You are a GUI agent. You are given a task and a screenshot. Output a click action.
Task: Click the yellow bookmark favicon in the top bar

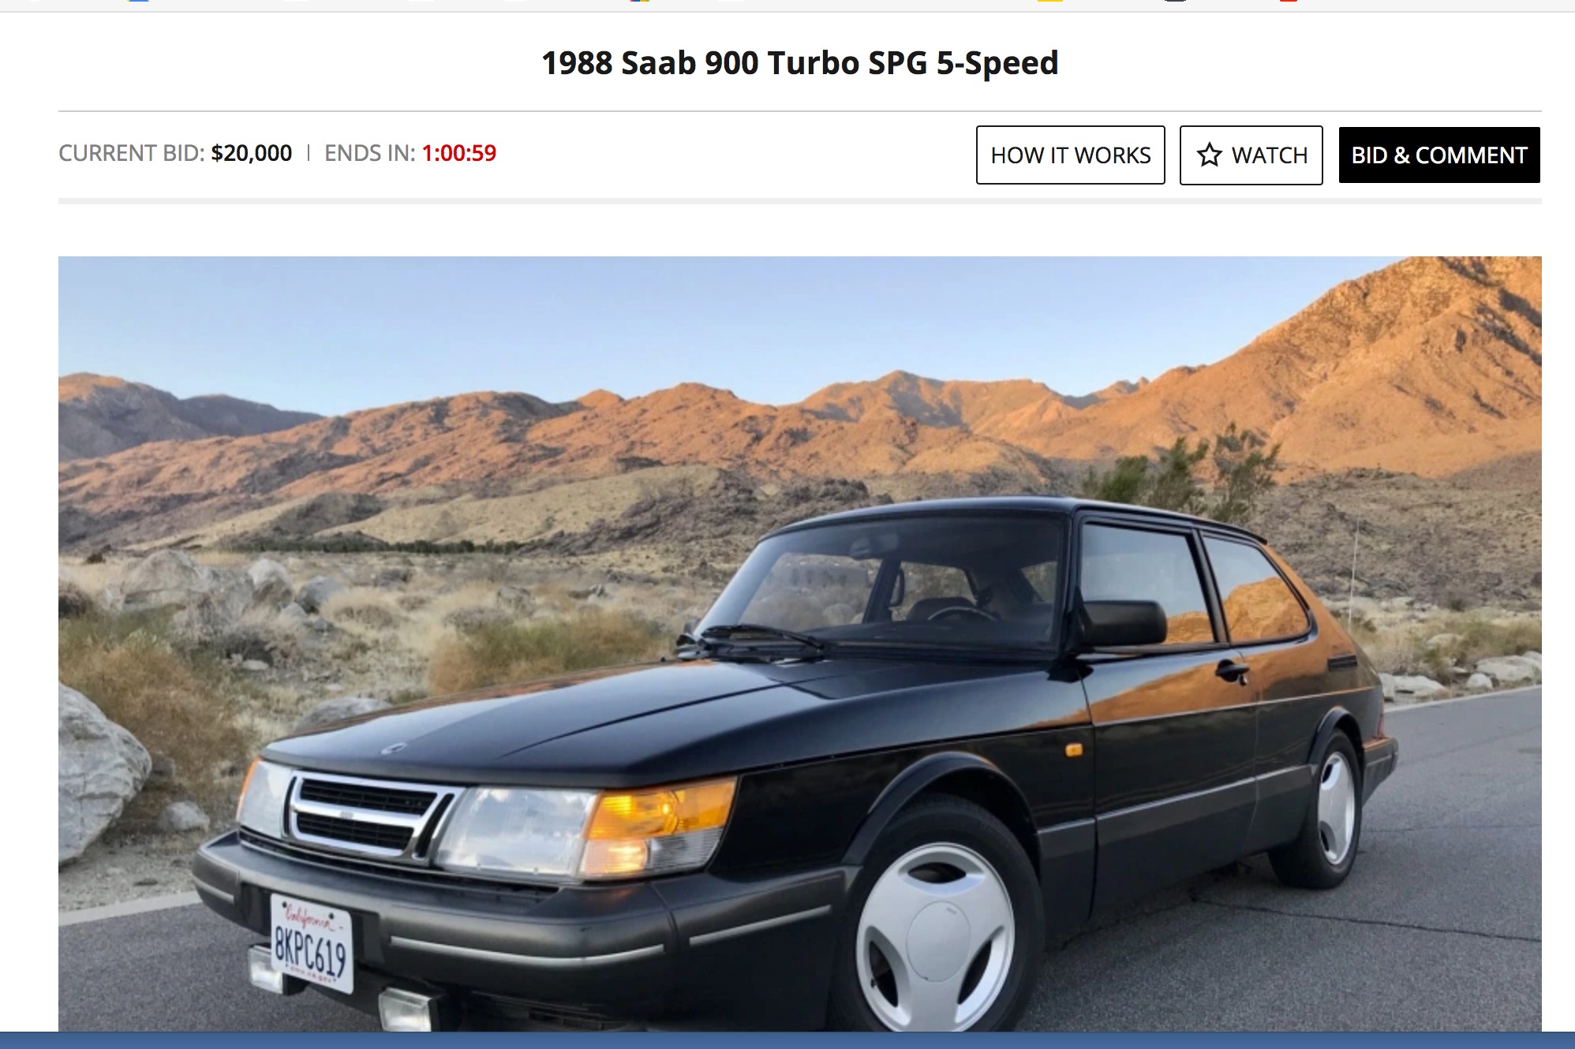[x=1049, y=1]
